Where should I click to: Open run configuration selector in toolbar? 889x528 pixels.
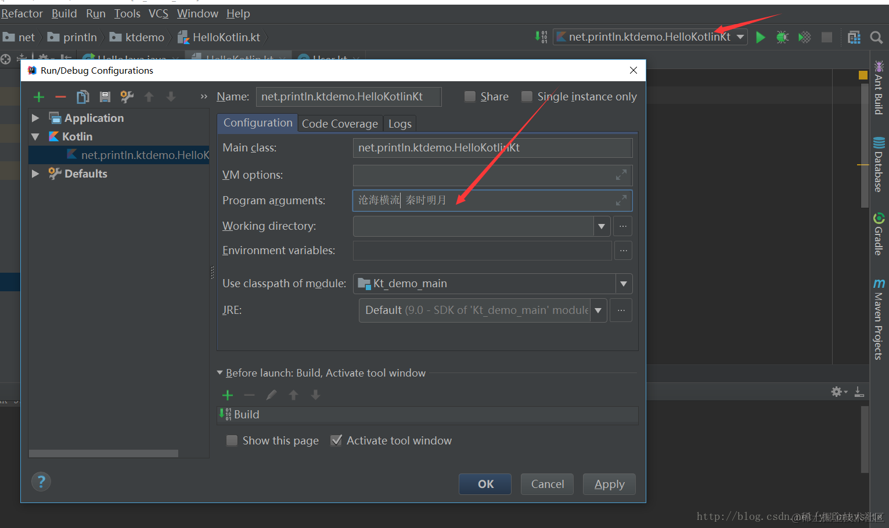(x=650, y=37)
